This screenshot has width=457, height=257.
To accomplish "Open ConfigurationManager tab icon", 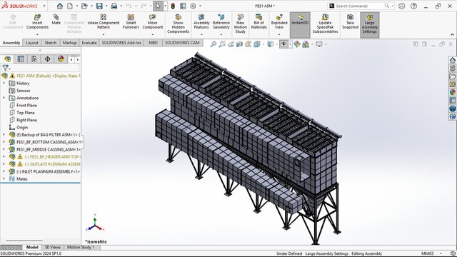I will (34, 59).
